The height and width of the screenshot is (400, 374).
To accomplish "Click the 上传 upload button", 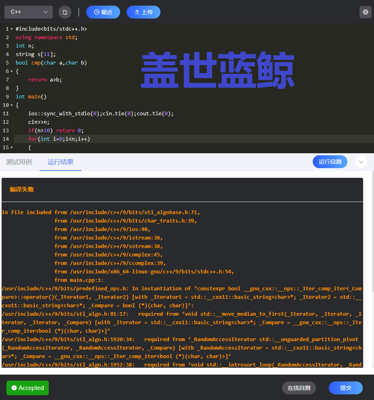I will point(143,12).
